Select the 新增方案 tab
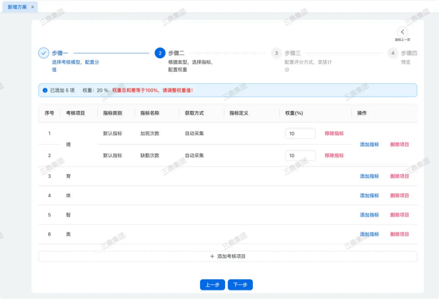 [17, 7]
